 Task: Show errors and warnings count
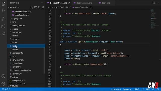6,89
